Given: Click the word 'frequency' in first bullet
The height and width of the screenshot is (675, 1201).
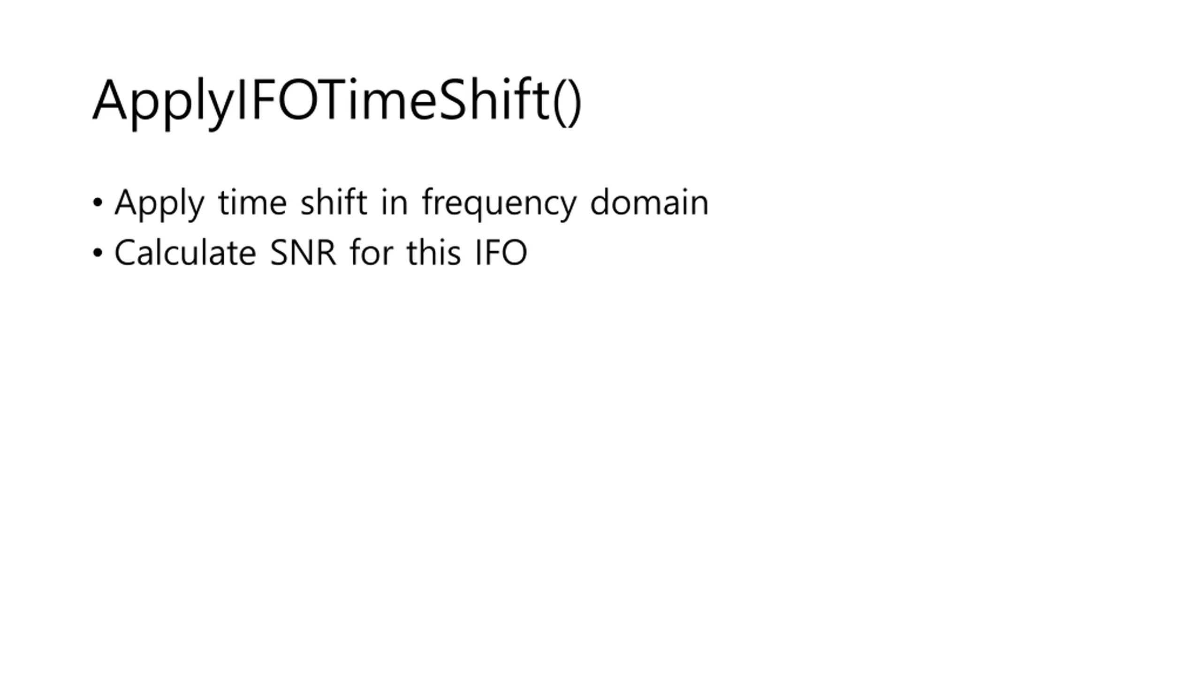Looking at the screenshot, I should tap(499, 204).
